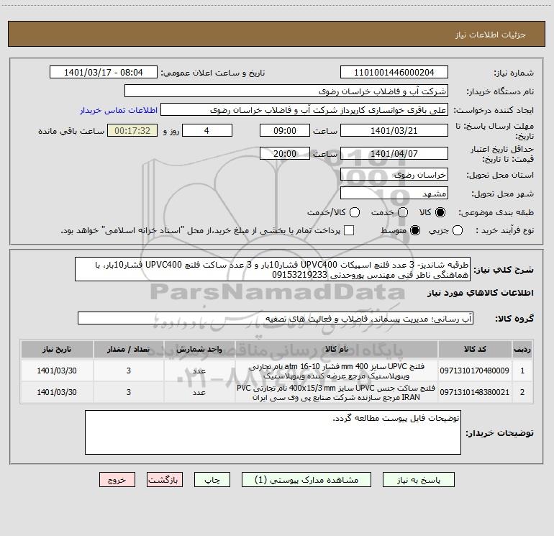Click the کد کالا column header
The width and height of the screenshot is (554, 536).
[x=475, y=349]
